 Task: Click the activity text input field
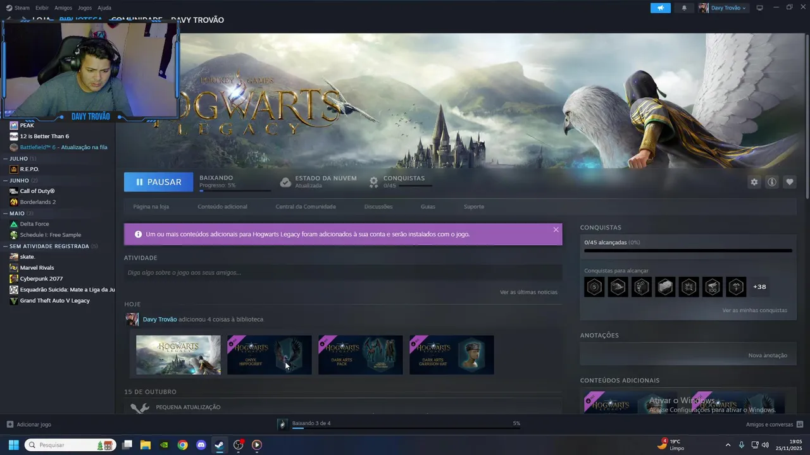coord(343,273)
